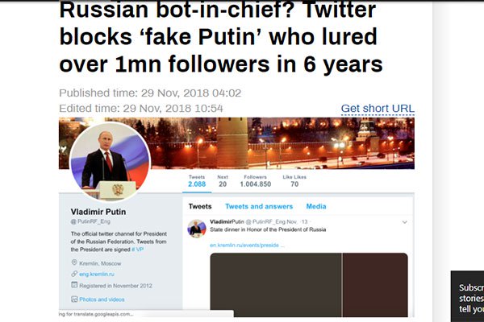Click the Photos and videos picture icon
The image size is (484, 322).
point(74,299)
